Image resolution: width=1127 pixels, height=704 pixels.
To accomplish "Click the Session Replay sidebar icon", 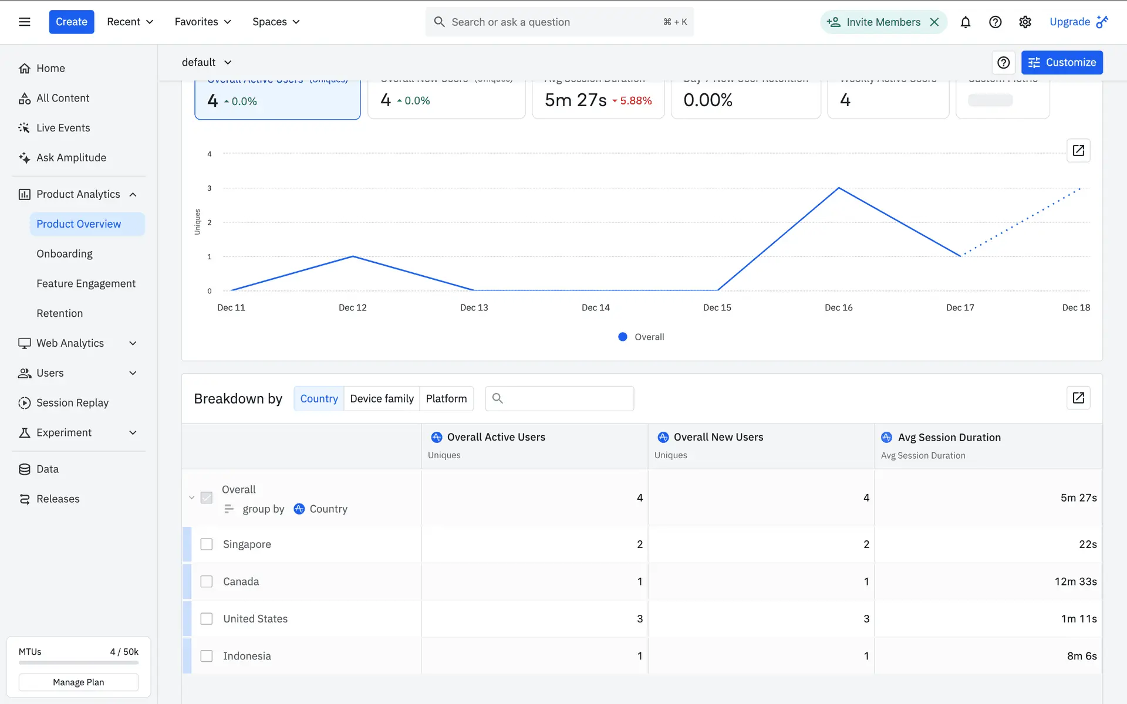I will pyautogui.click(x=24, y=403).
